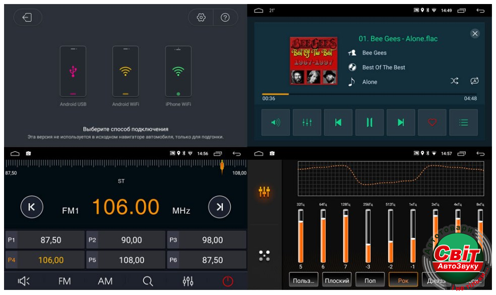Select the Рок equalizer preset
Screen dimensions: 496x295
[x=403, y=280]
